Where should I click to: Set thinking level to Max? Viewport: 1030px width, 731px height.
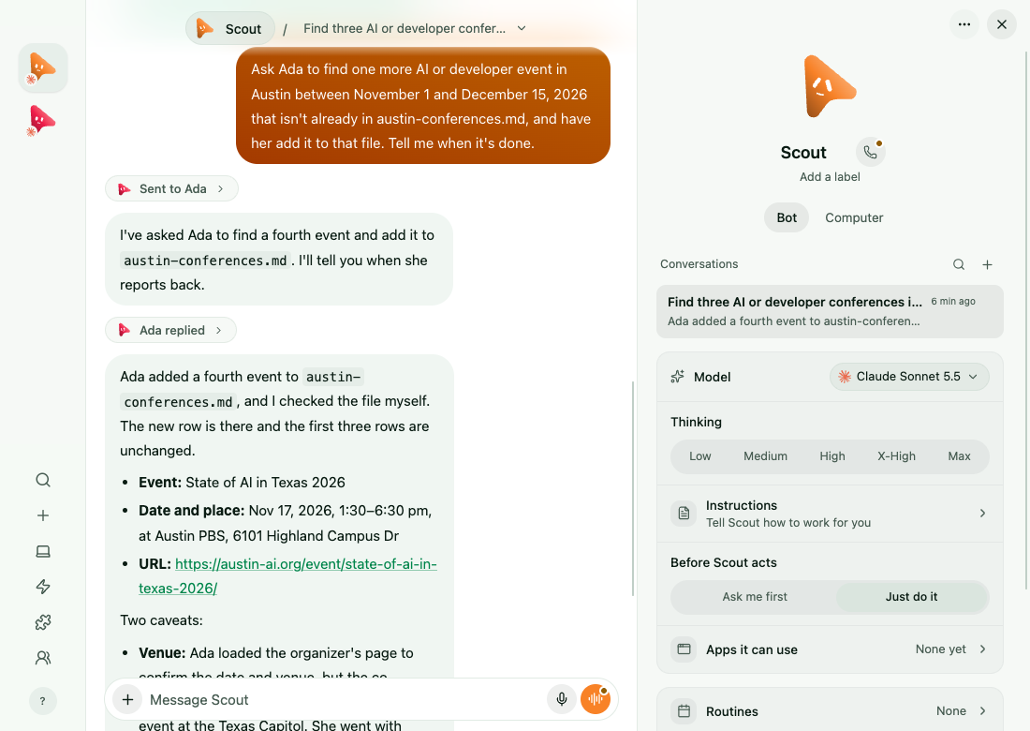click(959, 456)
